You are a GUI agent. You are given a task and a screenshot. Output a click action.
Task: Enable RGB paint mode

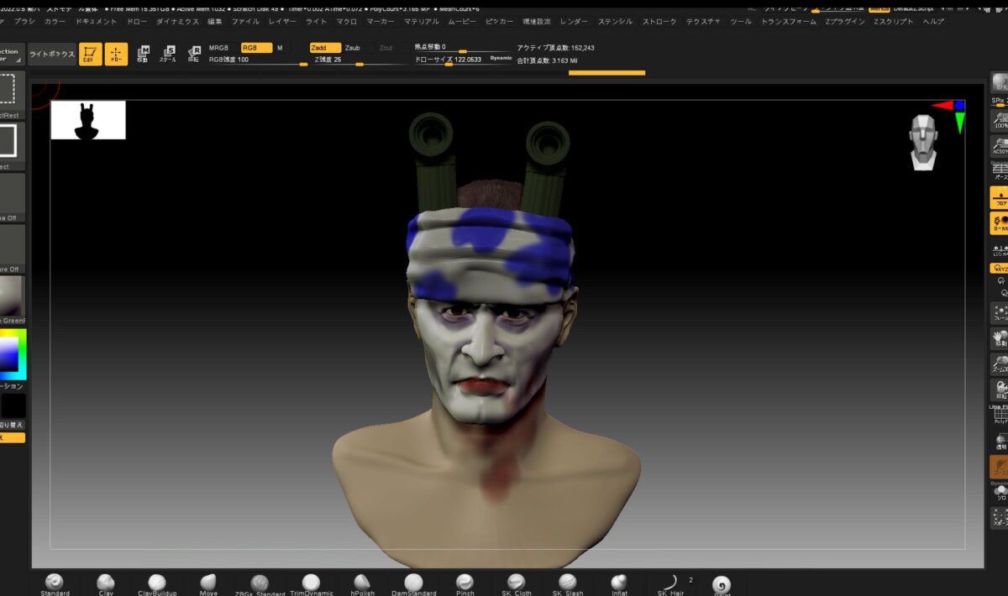pos(257,48)
